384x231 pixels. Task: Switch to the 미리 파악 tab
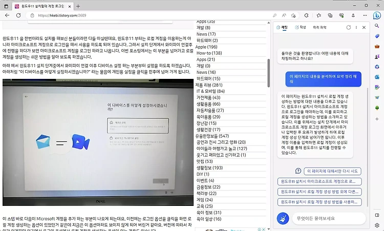pos(319,28)
